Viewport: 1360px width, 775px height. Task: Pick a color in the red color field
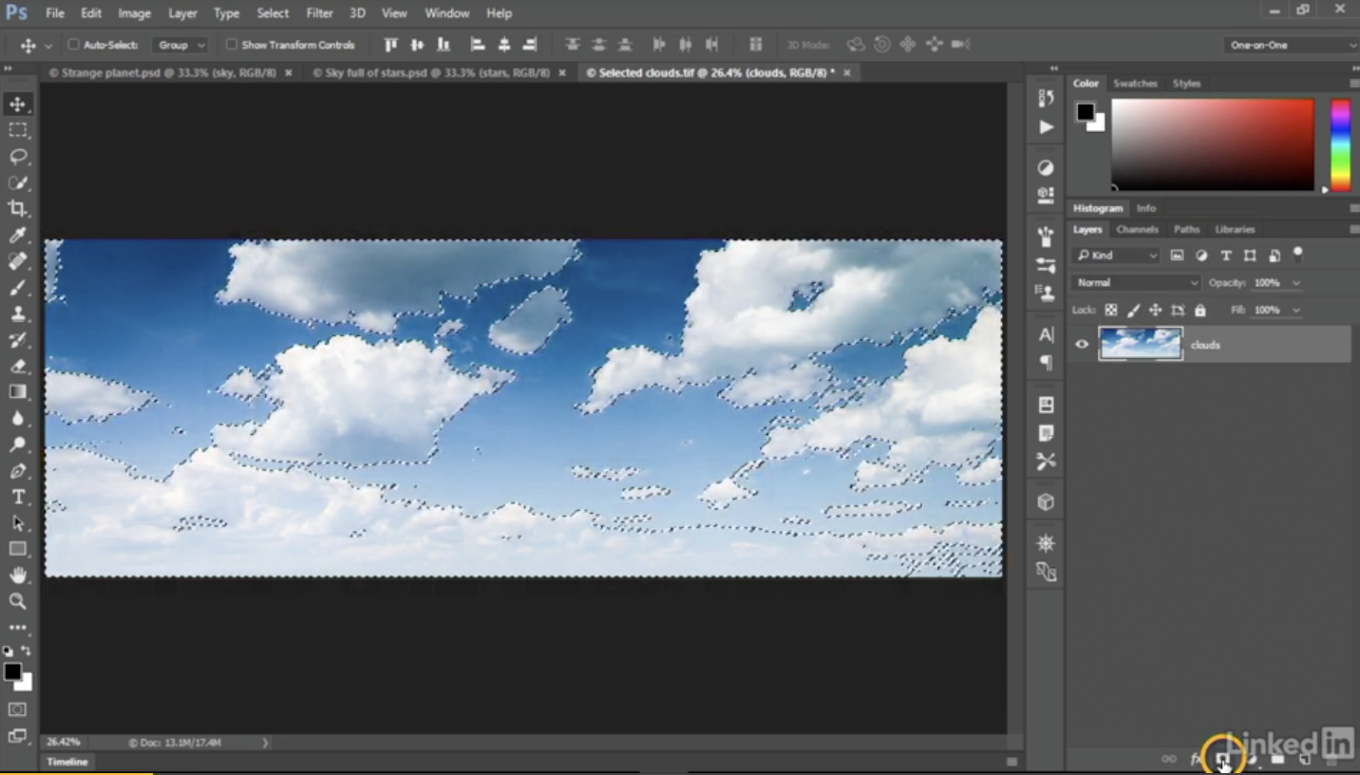tap(1213, 145)
